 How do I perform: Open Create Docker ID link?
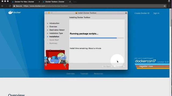(x=142, y=13)
